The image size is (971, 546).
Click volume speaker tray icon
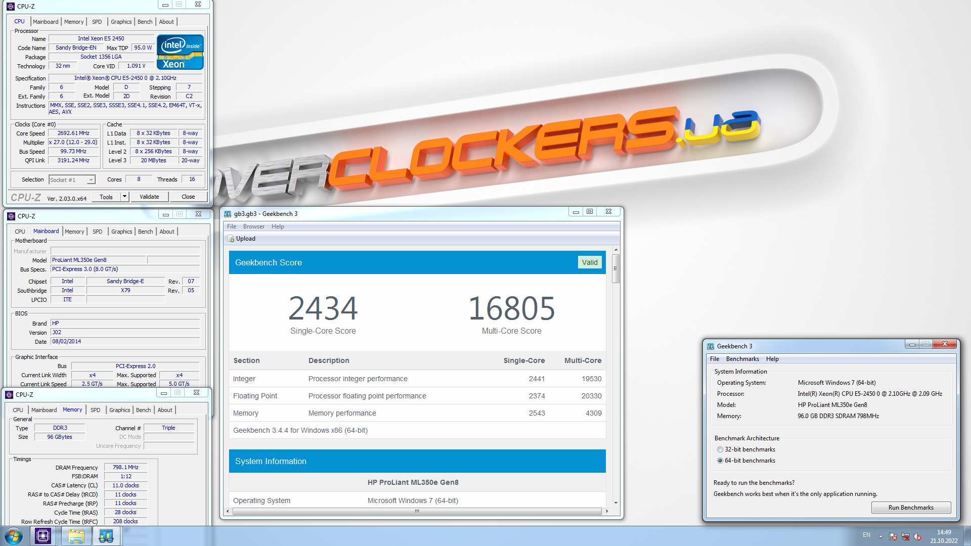point(917,536)
